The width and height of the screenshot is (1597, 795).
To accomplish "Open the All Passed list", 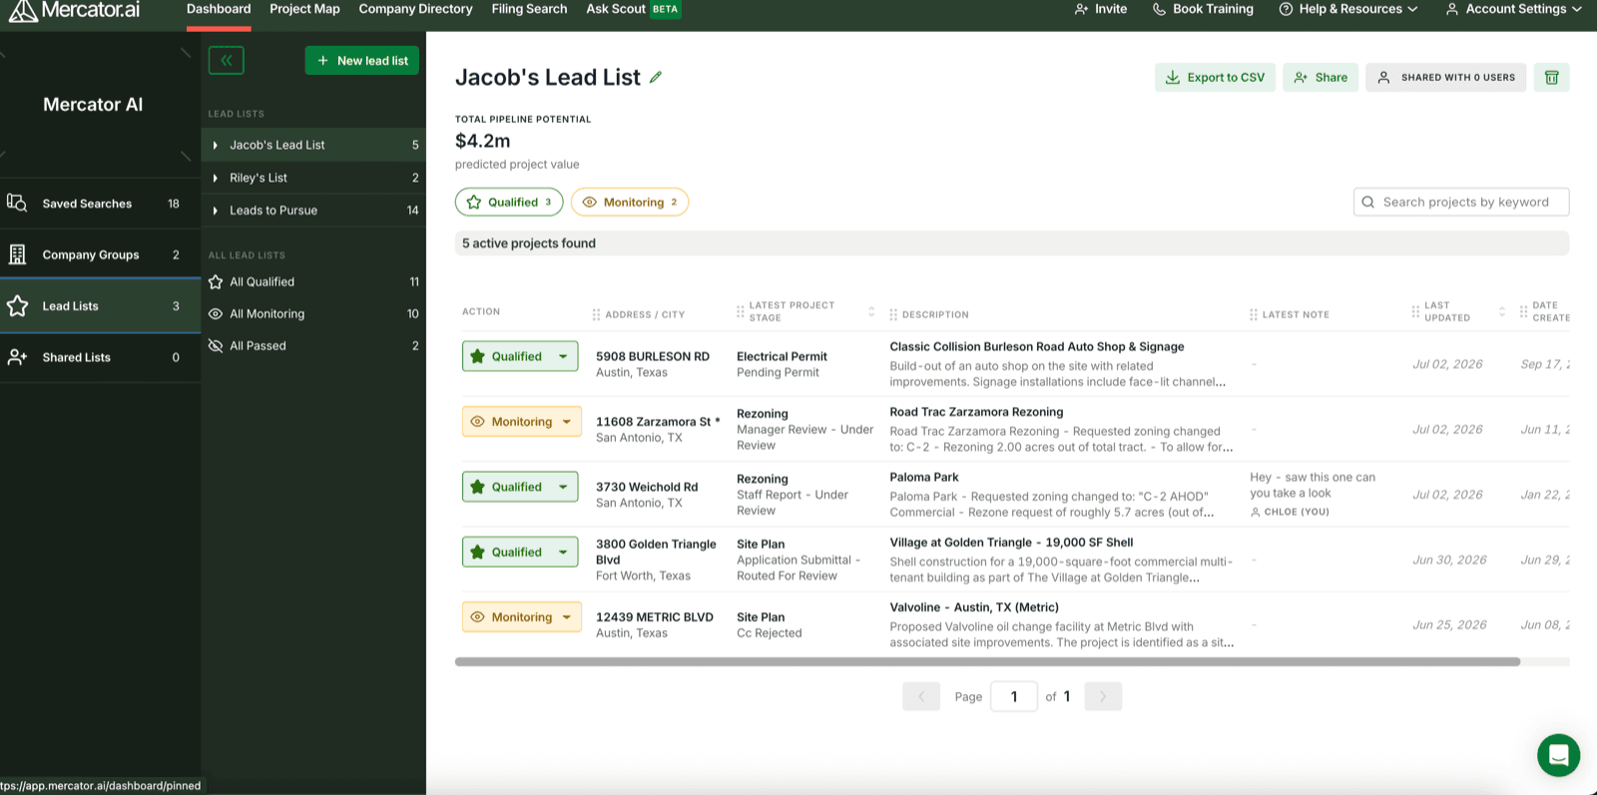I will (313, 346).
